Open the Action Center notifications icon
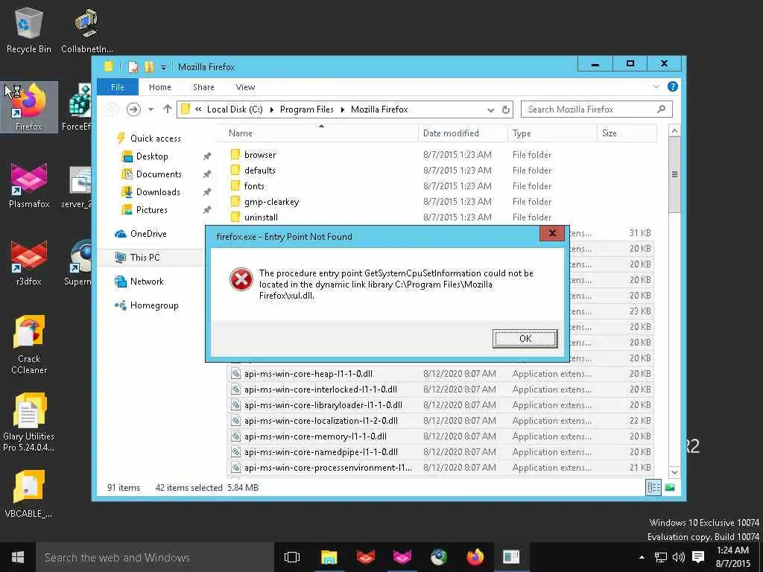 697,557
